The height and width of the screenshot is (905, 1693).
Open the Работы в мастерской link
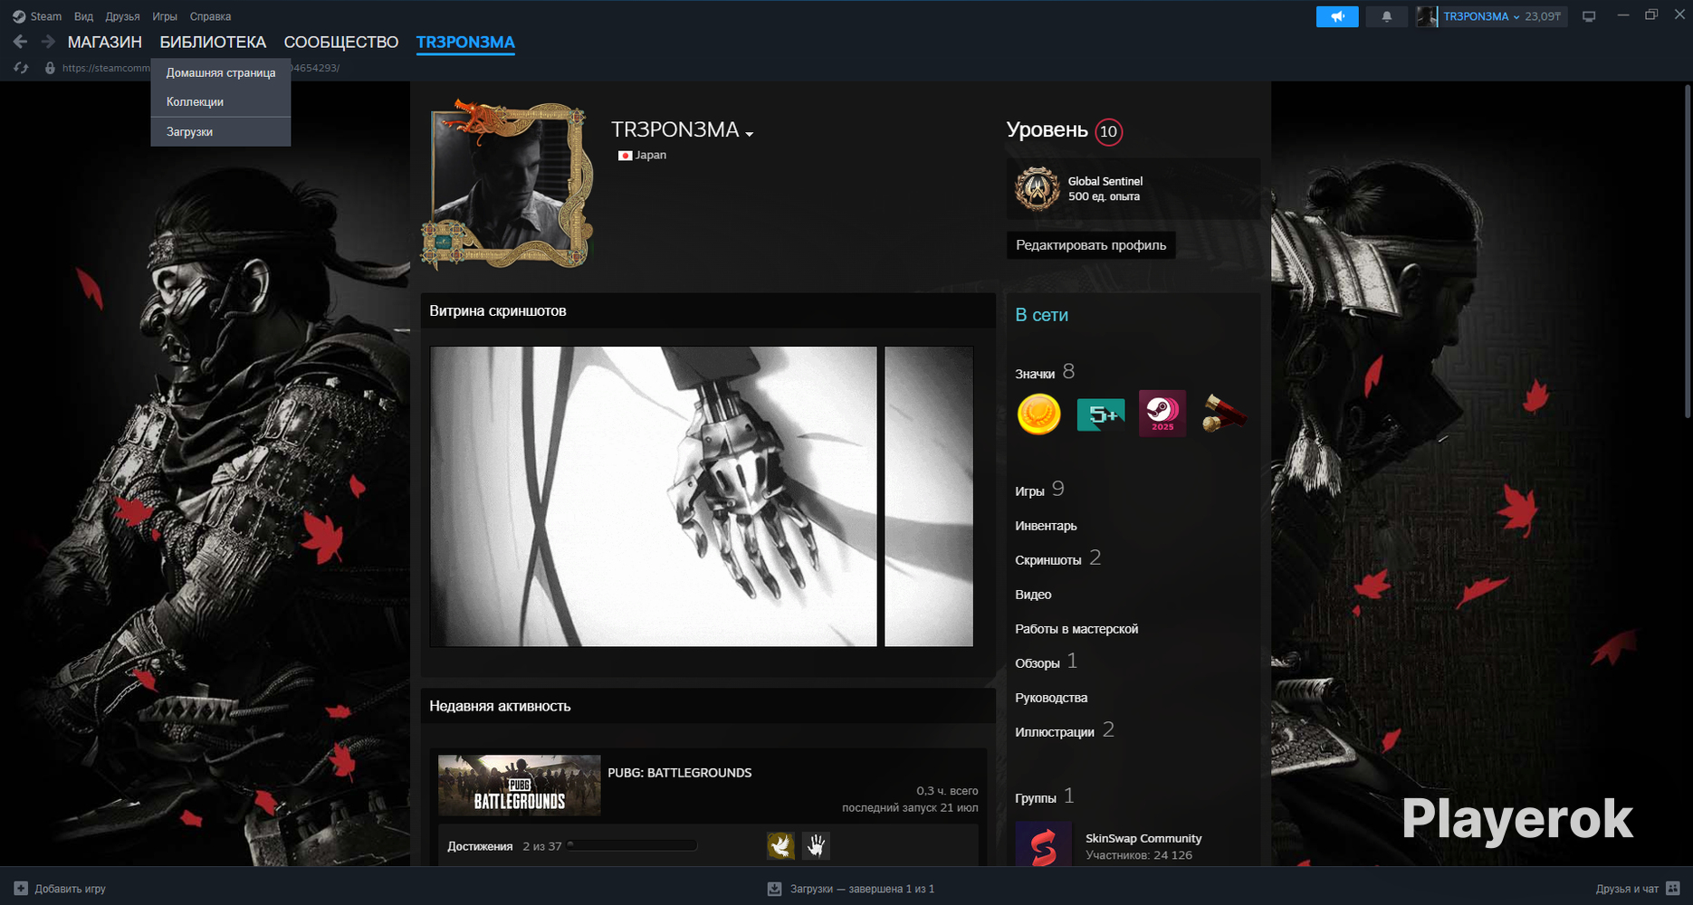[x=1076, y=629]
